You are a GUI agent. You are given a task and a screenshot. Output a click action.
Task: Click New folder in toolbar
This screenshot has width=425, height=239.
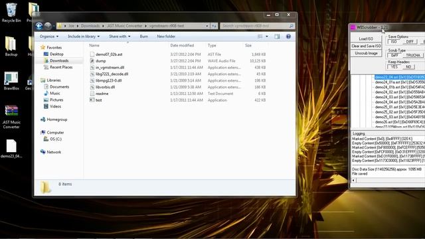point(166,37)
